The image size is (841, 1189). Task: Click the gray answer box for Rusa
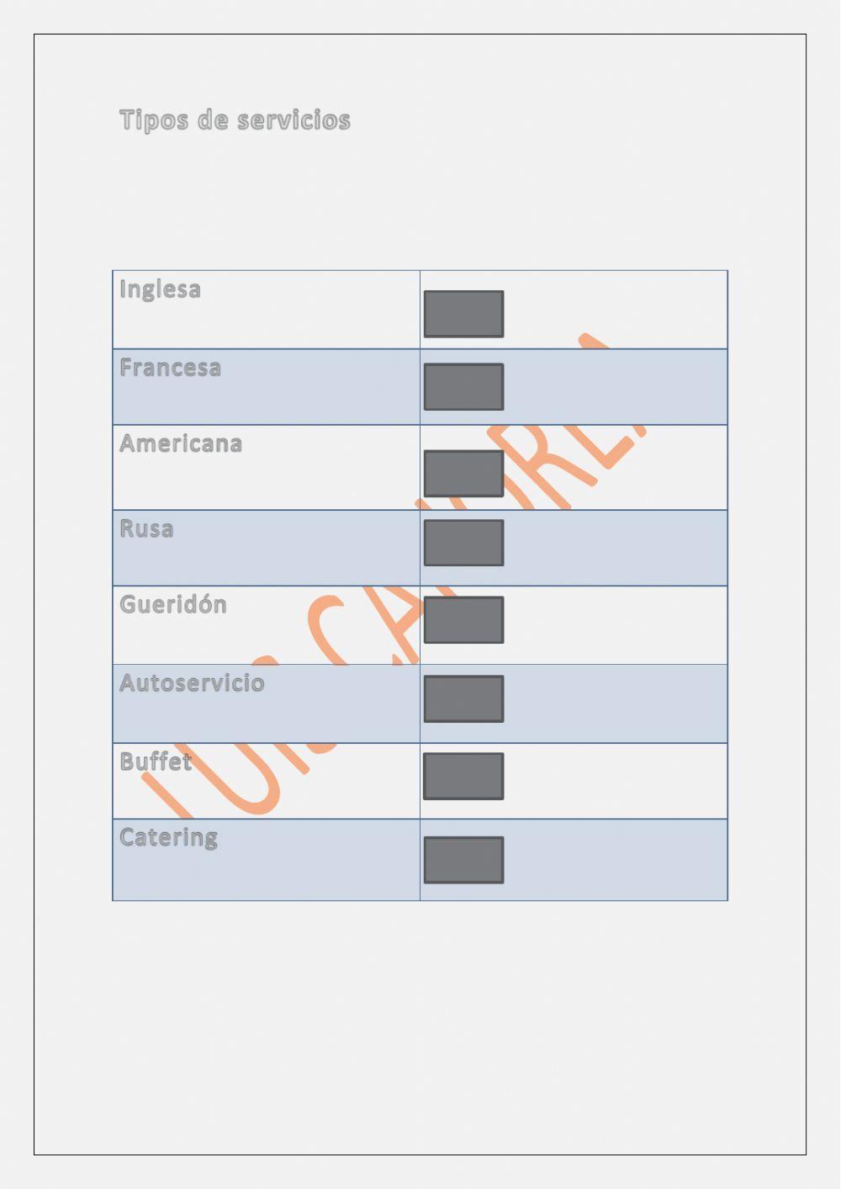[x=463, y=543]
